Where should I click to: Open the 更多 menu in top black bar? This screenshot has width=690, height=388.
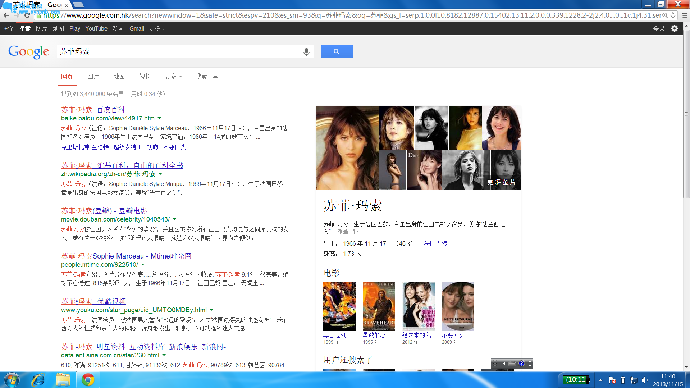[157, 28]
